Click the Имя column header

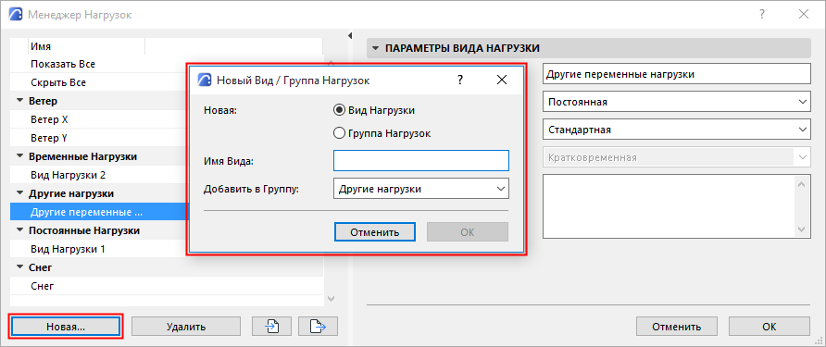coord(86,46)
